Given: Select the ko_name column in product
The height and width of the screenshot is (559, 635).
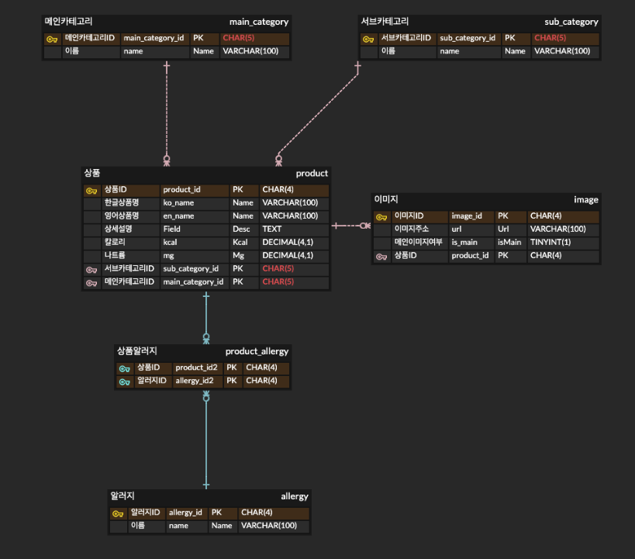Looking at the screenshot, I should [195, 203].
